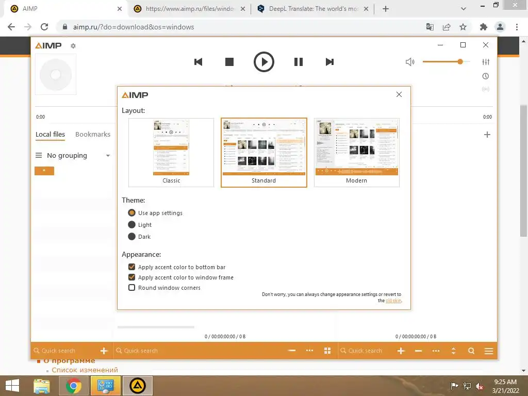The height and width of the screenshot is (396, 528).
Task: Switch to the Local files tab
Action: point(50,135)
